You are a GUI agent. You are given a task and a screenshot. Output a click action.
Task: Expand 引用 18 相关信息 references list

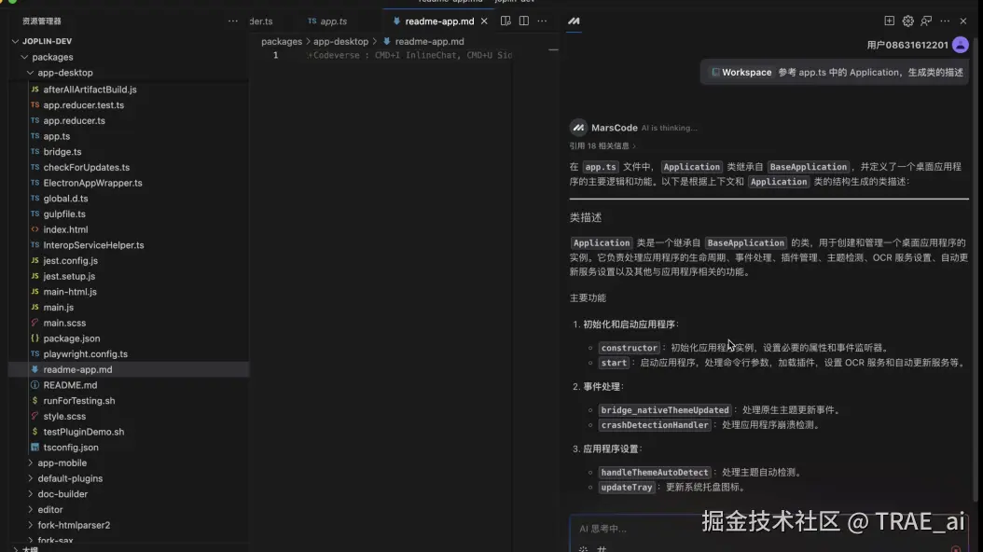click(602, 146)
